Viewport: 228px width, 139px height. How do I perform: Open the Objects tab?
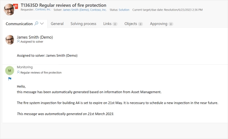click(131, 23)
